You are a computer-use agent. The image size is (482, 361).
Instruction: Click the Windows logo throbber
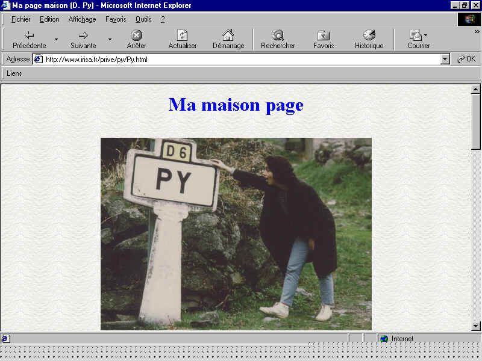coord(469,19)
